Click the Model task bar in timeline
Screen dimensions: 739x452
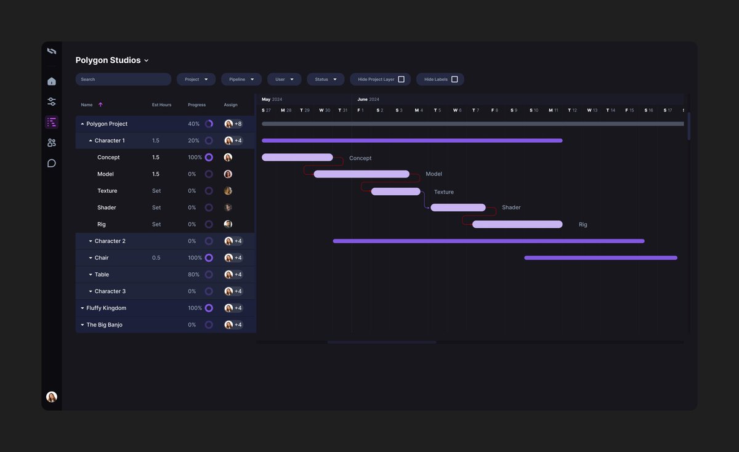pos(361,174)
